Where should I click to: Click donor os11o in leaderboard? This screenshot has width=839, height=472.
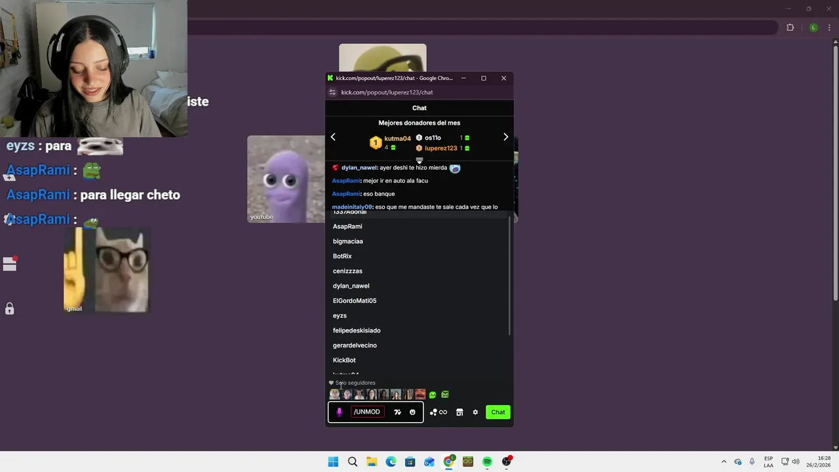[433, 138]
